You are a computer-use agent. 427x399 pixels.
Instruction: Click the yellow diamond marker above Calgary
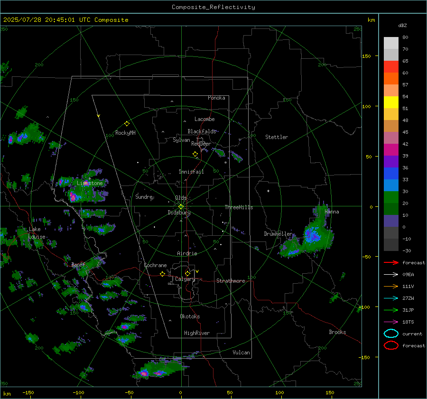coord(187,273)
